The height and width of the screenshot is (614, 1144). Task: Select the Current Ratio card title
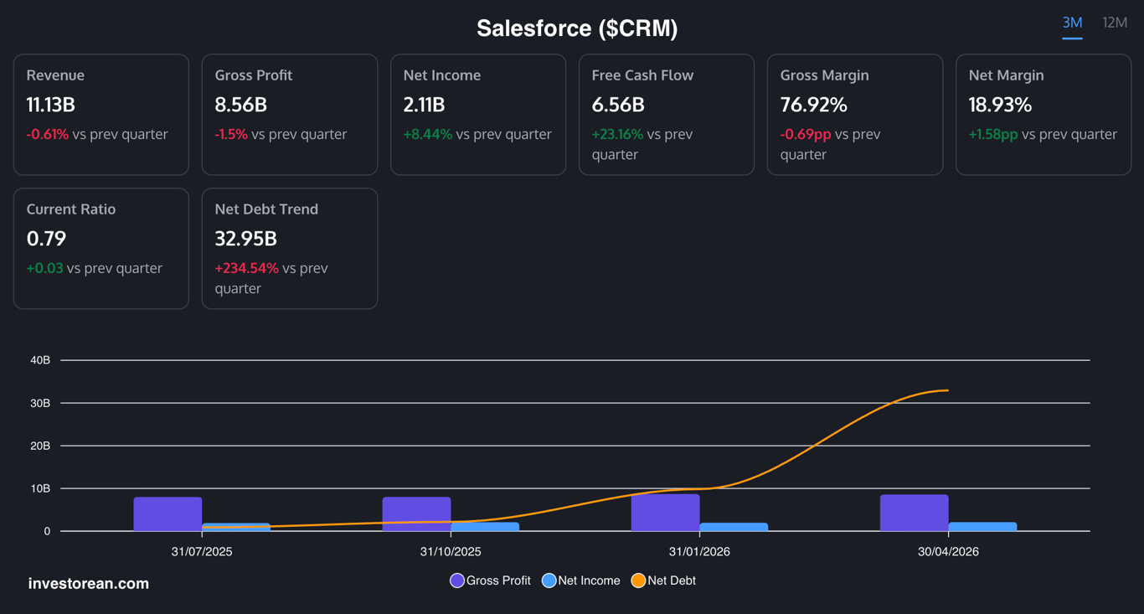(x=71, y=209)
